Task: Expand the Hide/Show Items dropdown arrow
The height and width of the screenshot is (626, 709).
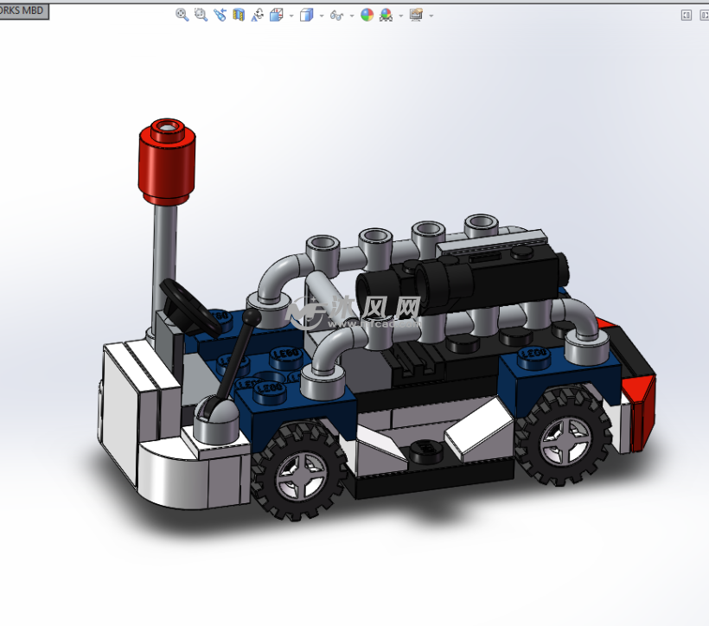Action: coord(352,16)
